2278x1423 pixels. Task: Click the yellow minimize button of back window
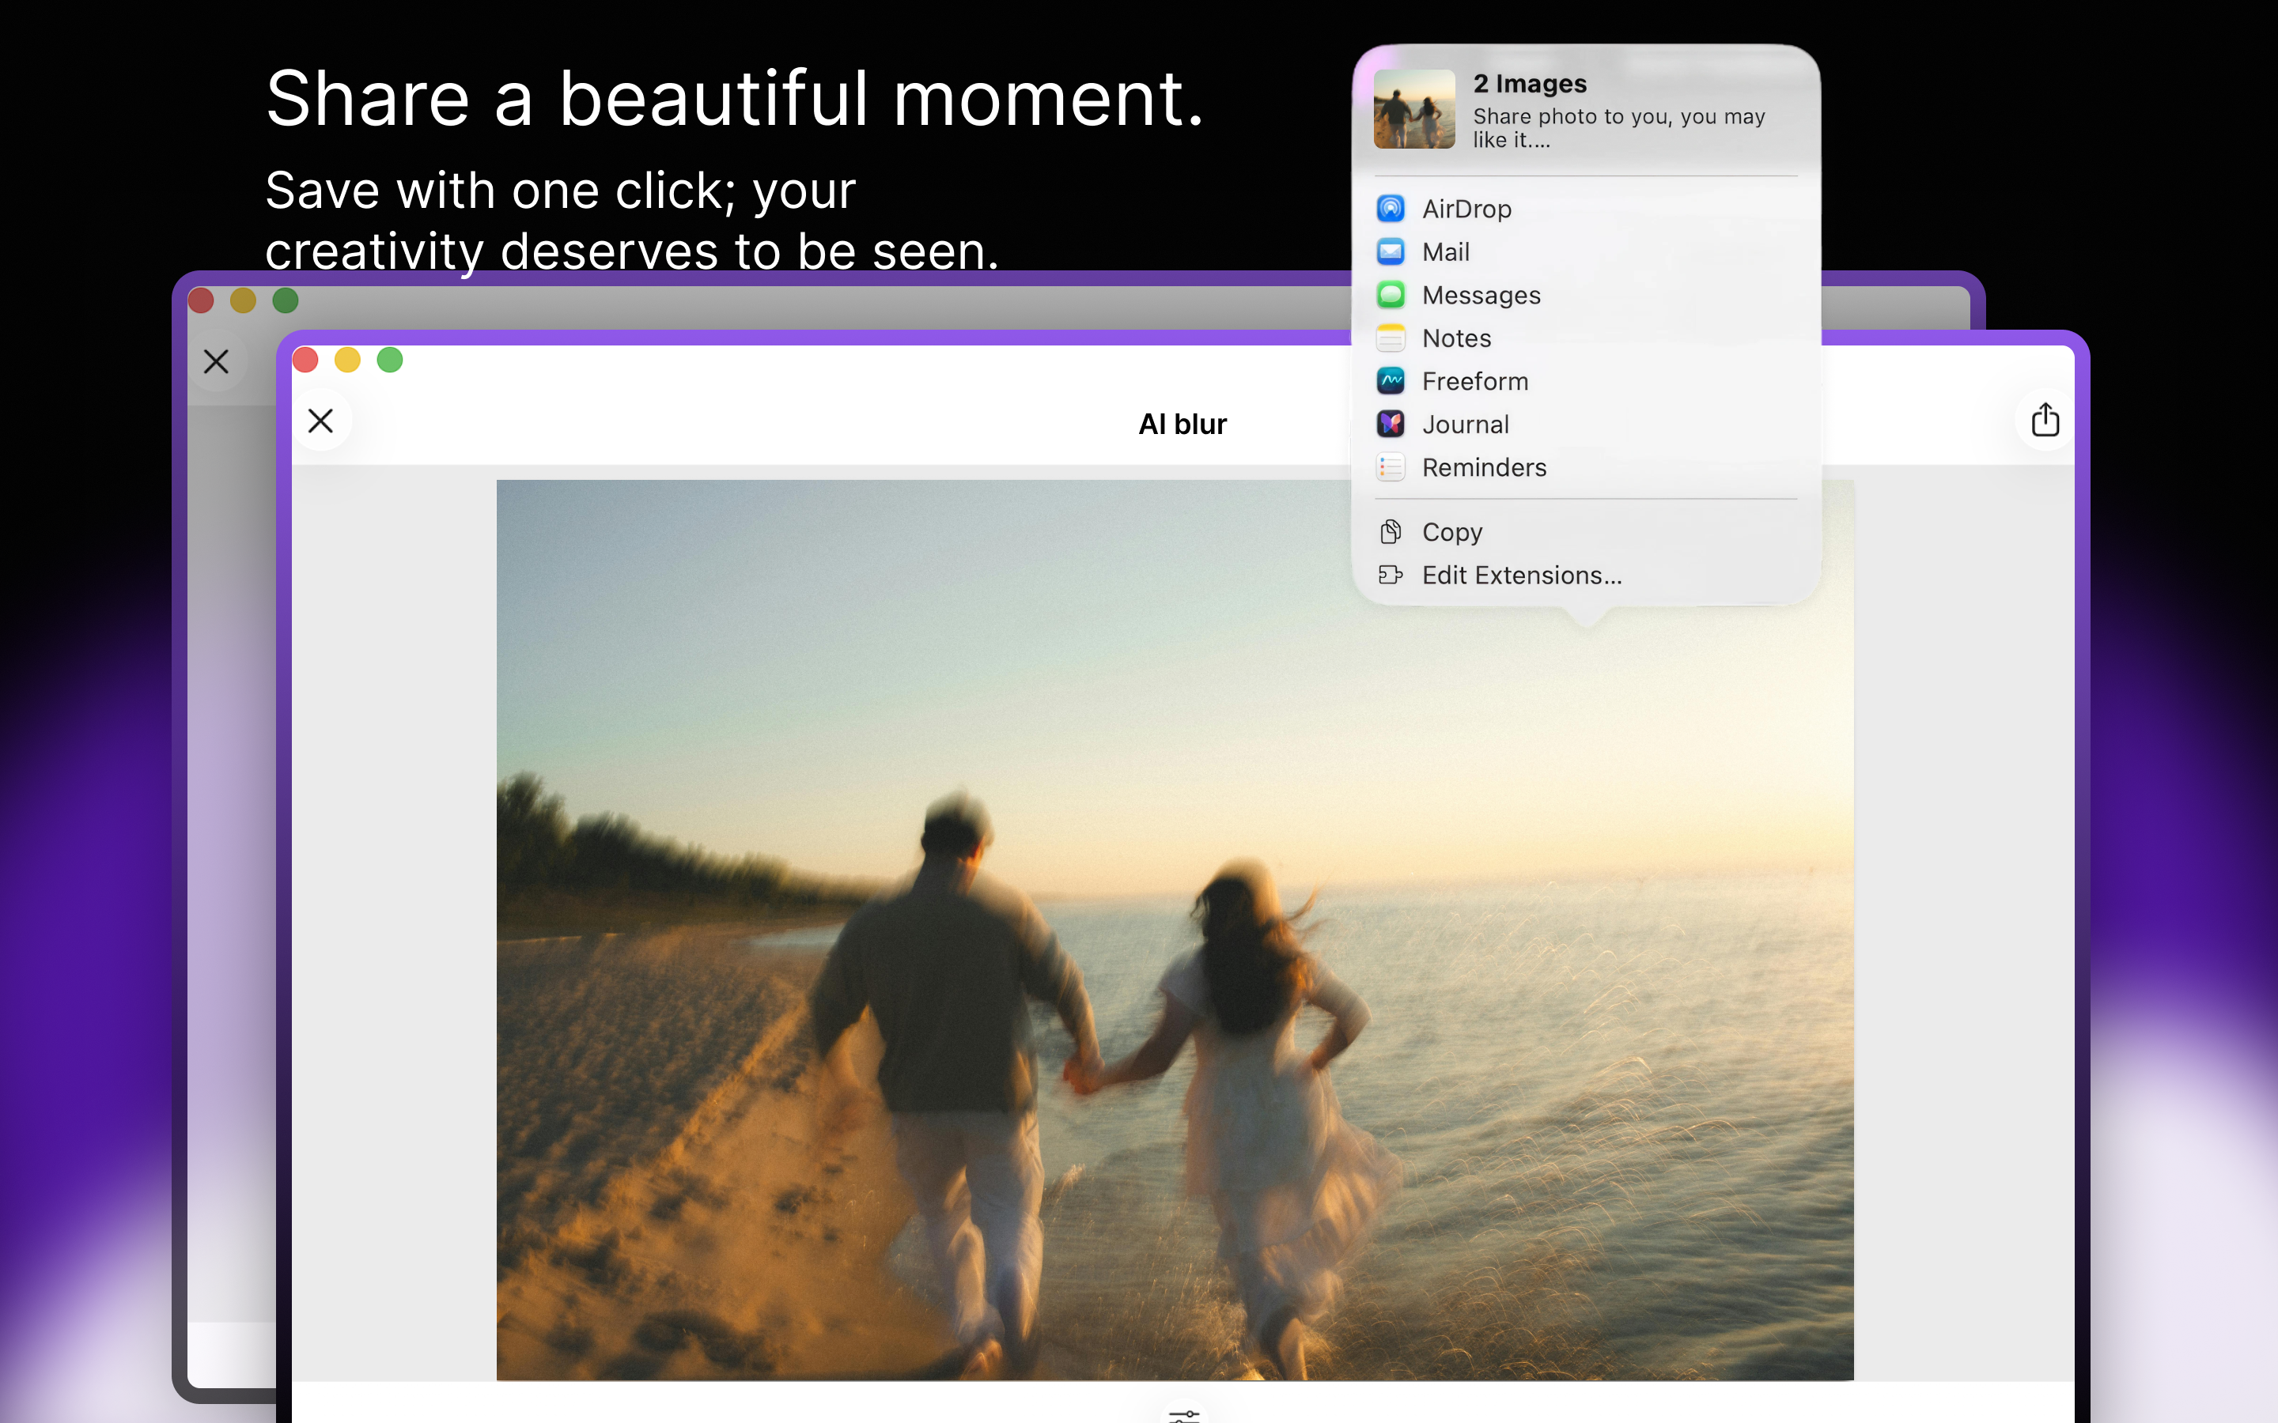tap(243, 300)
